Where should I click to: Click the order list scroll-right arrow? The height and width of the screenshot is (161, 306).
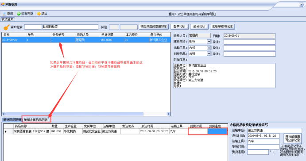168,114
